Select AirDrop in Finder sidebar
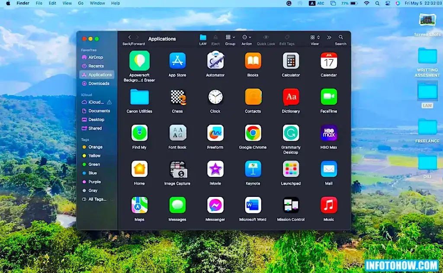 point(93,57)
